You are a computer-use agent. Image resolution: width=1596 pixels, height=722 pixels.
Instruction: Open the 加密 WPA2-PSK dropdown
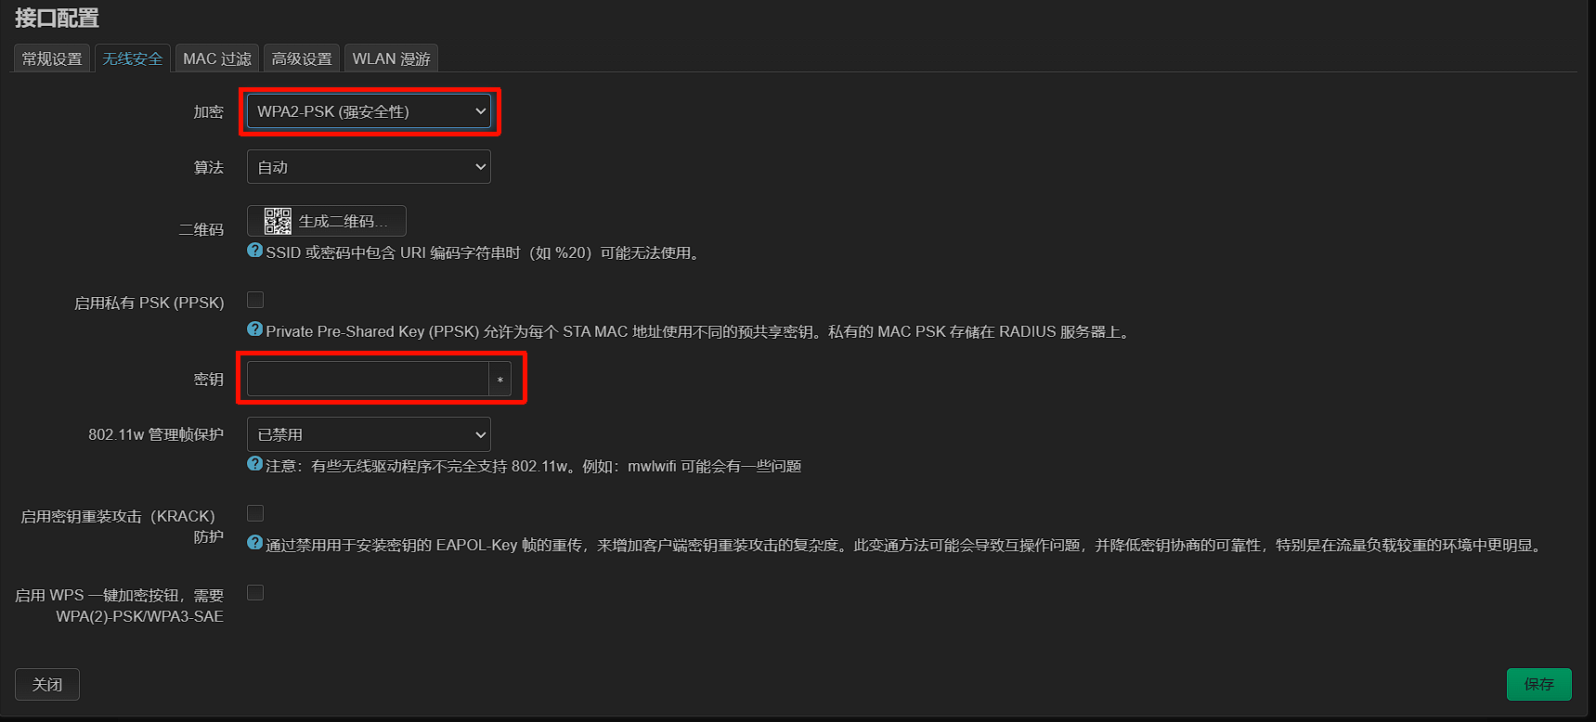coord(369,111)
